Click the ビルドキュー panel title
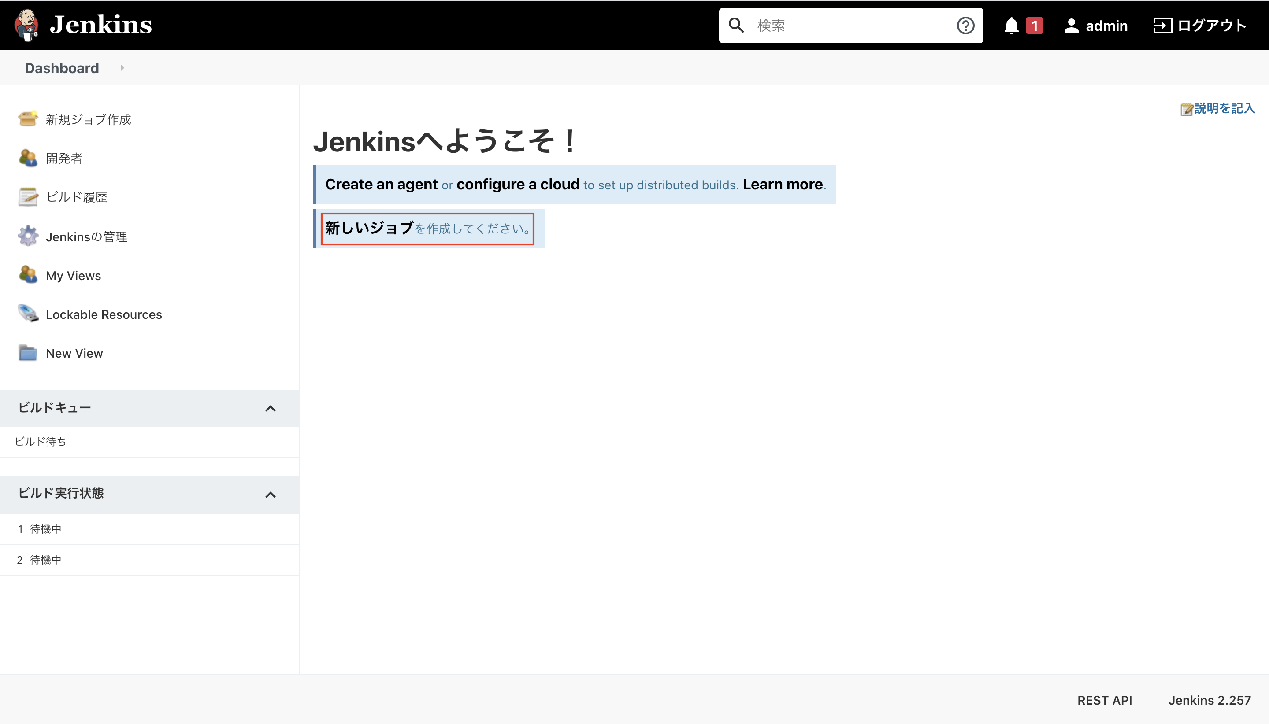 click(x=55, y=407)
